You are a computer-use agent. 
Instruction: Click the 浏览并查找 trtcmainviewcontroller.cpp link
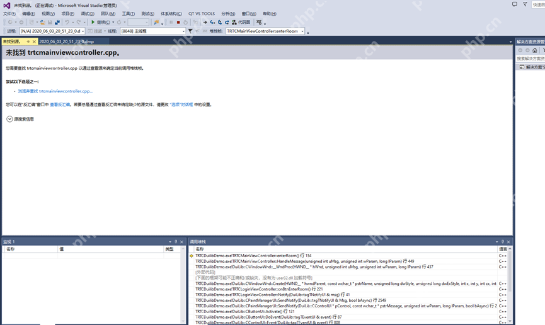[x=55, y=91]
